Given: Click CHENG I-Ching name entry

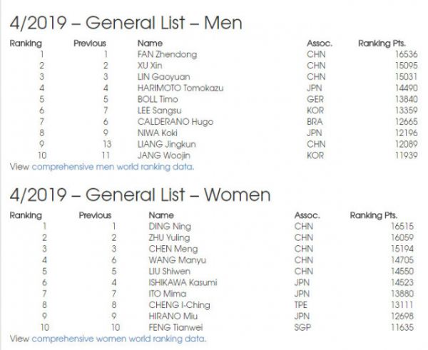Looking at the screenshot, I should pos(179,304).
